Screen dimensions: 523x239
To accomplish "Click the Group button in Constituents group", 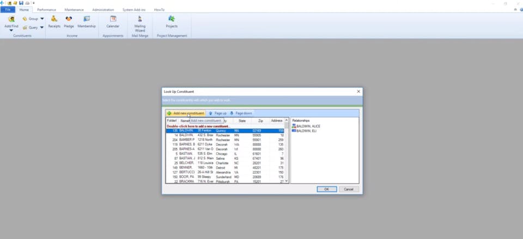I will 31,19.
